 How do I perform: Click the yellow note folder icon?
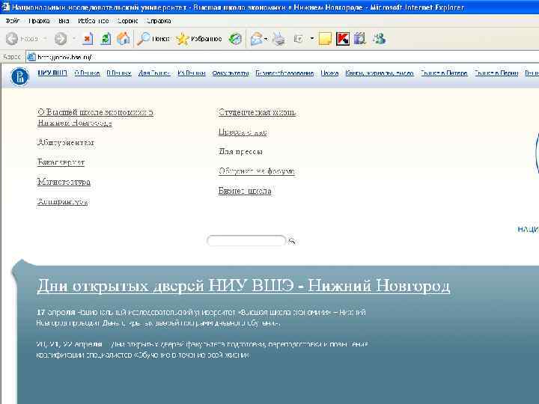[x=325, y=39]
